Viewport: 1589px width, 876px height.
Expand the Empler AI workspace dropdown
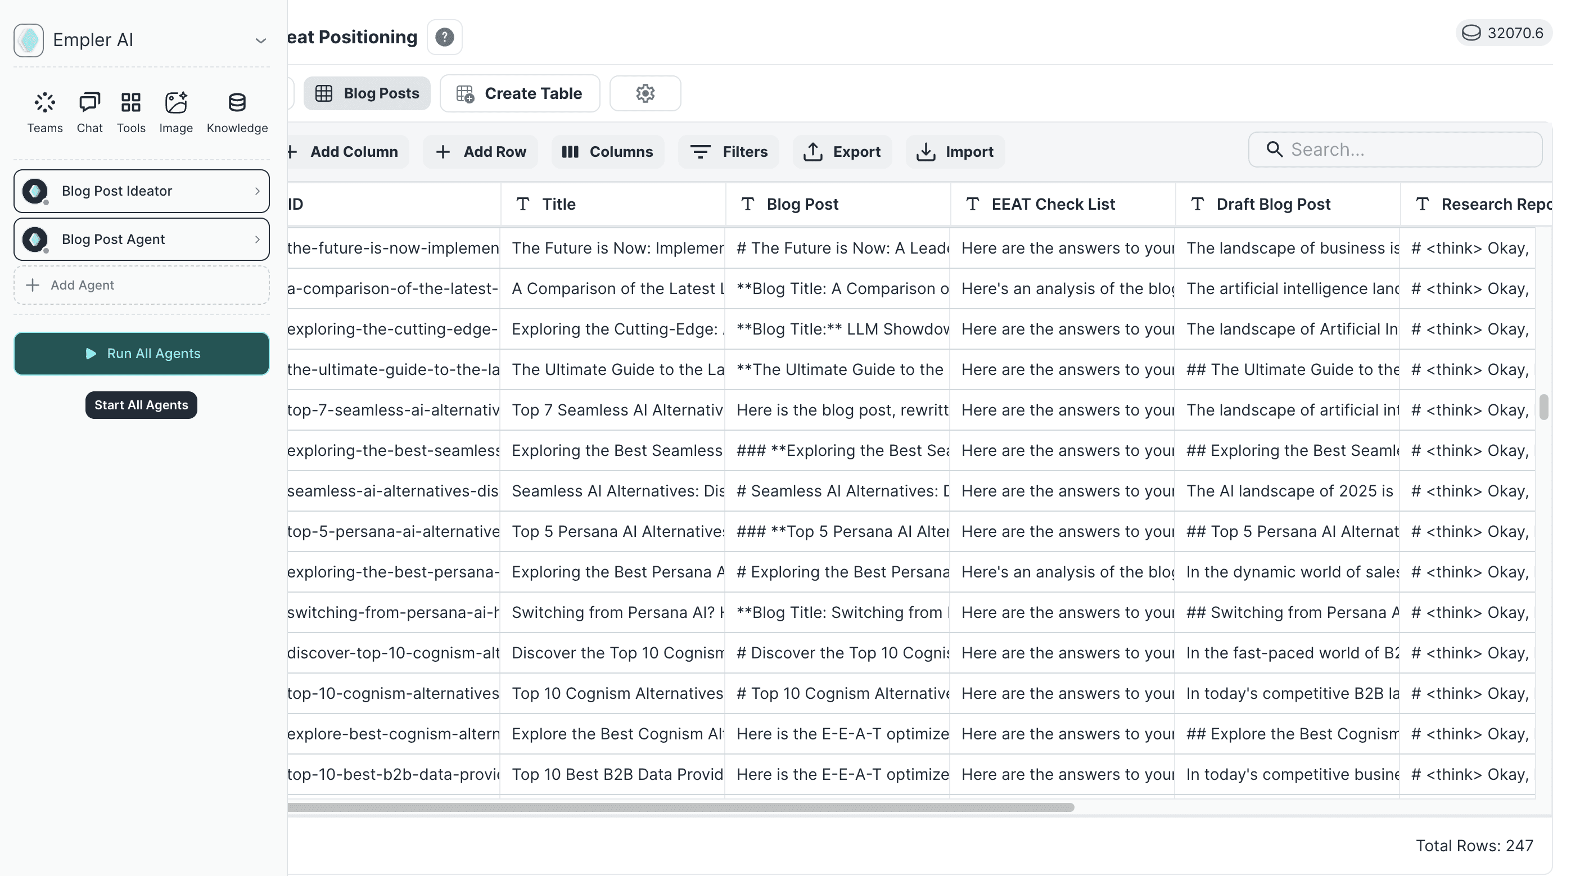[260, 40]
